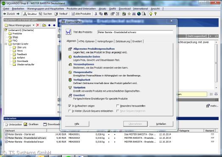This screenshot has width=222, height=157.
Task: Switch to the HTML-Optionen tab
Action: (x=86, y=42)
